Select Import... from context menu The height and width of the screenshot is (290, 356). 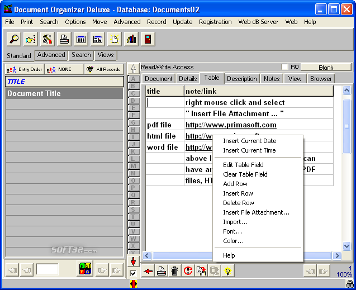(x=235, y=222)
